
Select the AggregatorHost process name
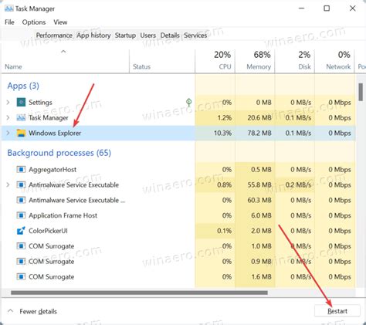[x=53, y=170]
